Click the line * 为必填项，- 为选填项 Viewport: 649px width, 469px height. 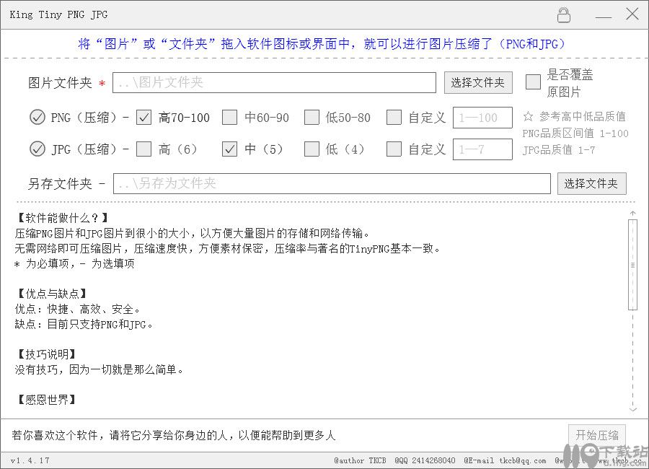[74, 263]
